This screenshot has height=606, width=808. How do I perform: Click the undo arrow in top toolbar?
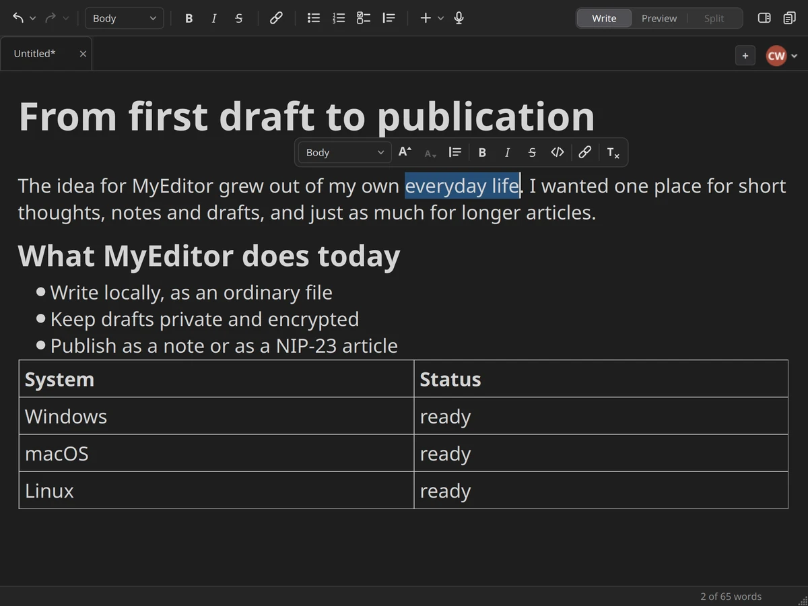coord(18,18)
